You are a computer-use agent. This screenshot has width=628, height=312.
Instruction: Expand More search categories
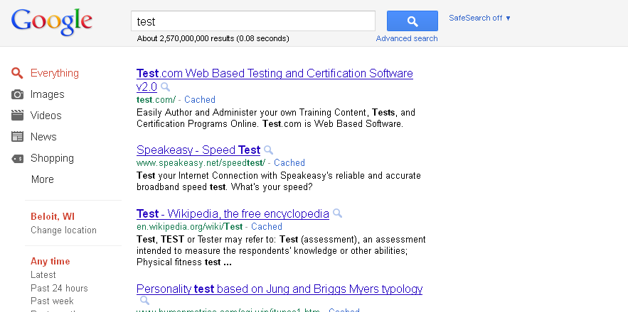43,179
